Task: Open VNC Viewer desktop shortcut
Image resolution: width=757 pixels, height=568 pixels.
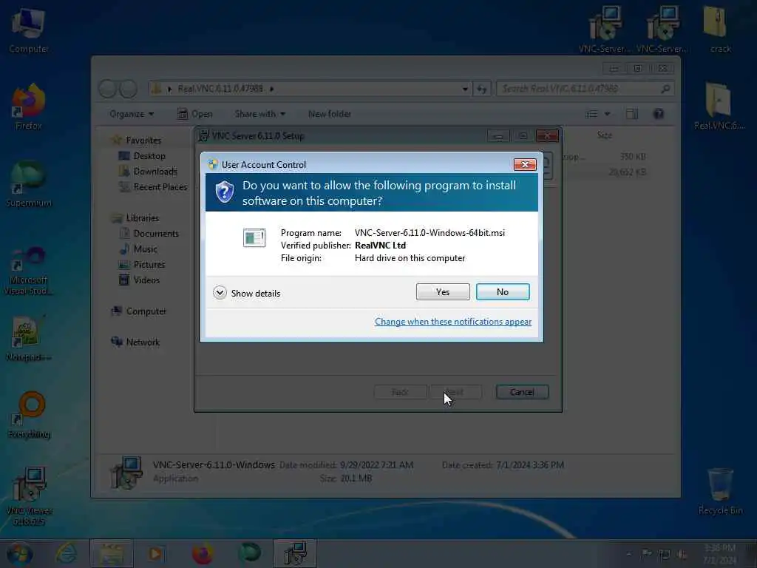Action: coord(30,496)
